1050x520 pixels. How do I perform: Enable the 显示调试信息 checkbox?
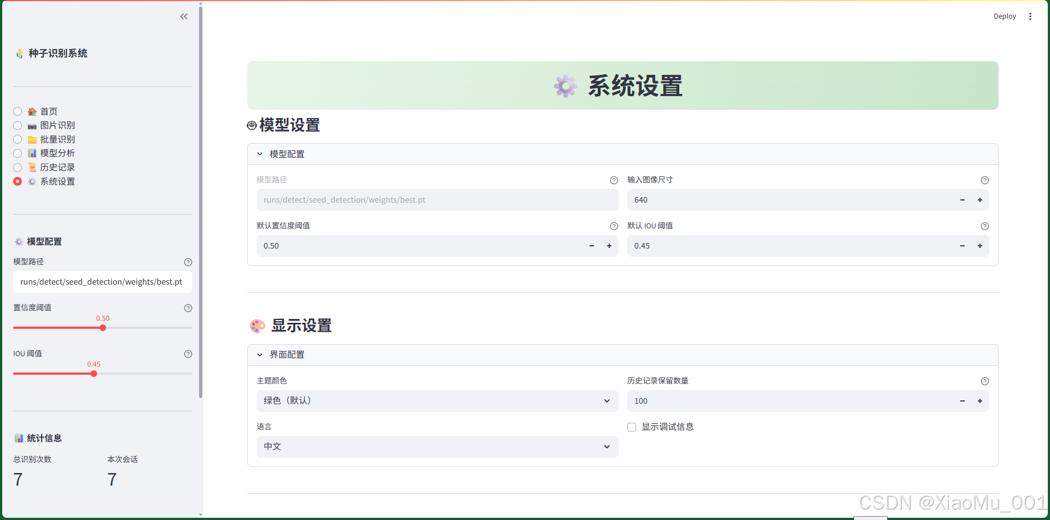pyautogui.click(x=632, y=427)
